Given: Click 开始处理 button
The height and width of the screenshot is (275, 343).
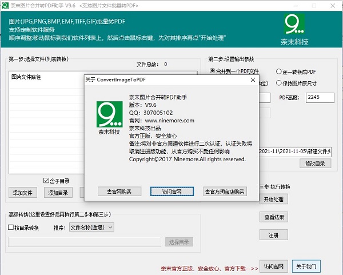Looking at the screenshot, I should click(274, 199).
